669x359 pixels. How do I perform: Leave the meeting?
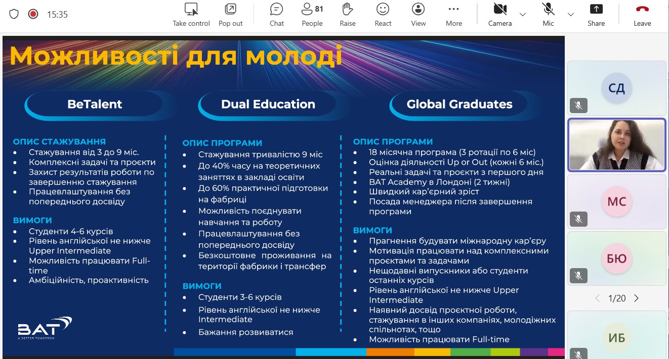pos(642,15)
